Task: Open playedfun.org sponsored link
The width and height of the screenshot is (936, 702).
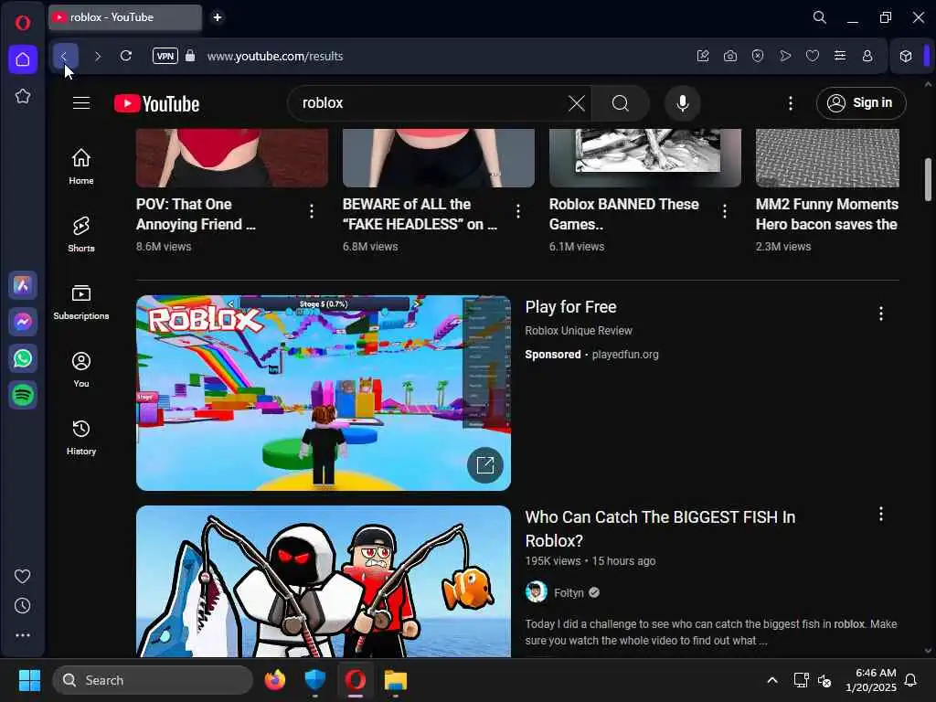Action: 625,355
